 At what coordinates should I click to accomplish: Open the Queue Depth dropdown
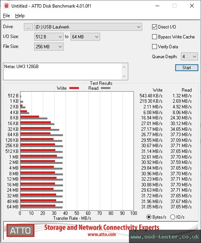click(189, 57)
